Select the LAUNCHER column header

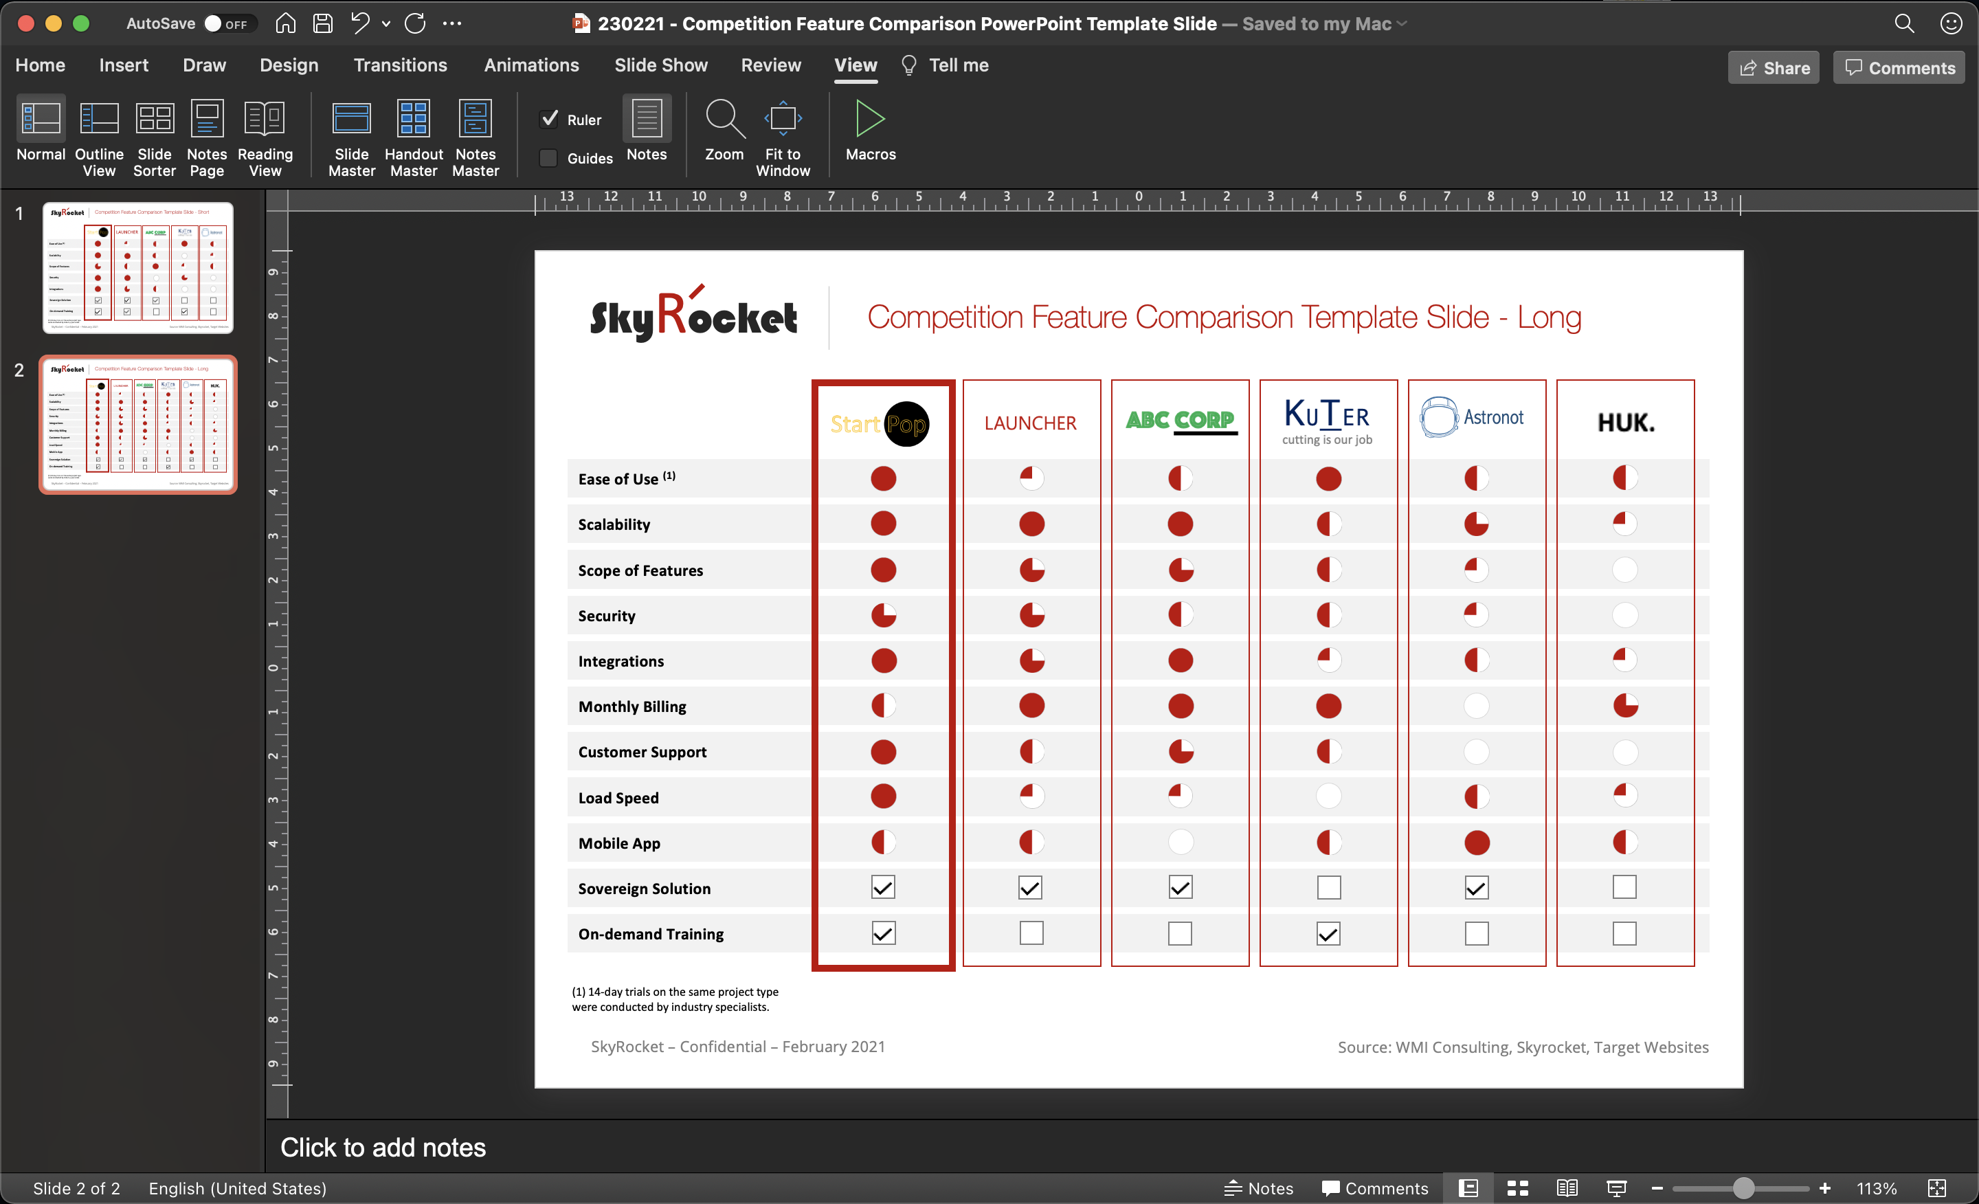pos(1031,423)
